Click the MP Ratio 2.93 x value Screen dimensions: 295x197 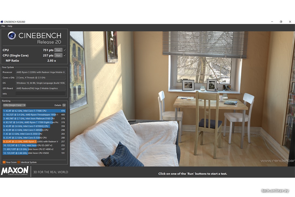click(51, 61)
